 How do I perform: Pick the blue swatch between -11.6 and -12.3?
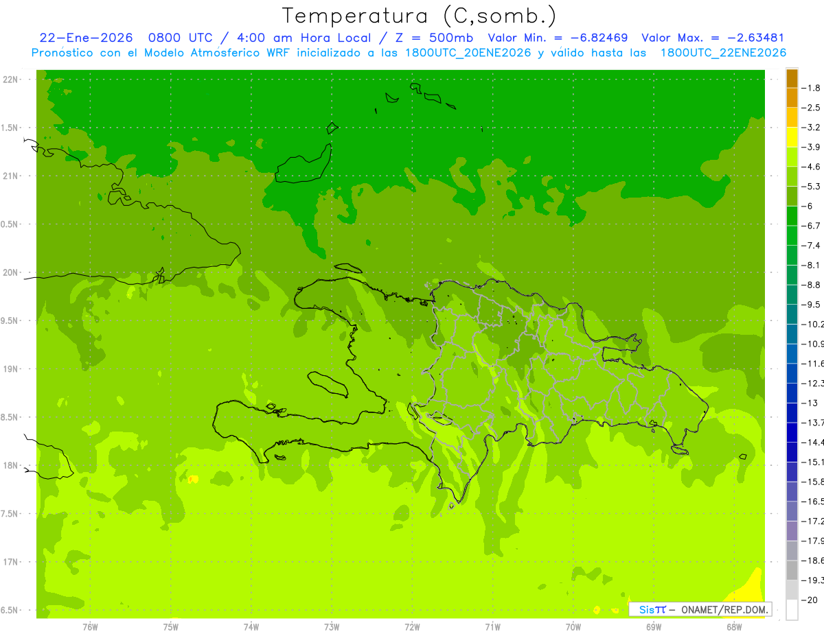792,373
